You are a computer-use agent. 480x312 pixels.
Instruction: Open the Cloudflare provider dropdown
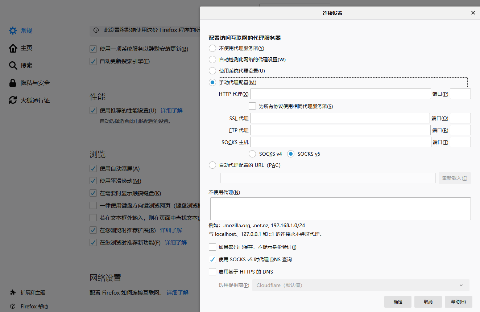[361, 285]
